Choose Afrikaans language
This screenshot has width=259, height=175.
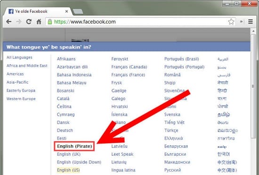66,59
